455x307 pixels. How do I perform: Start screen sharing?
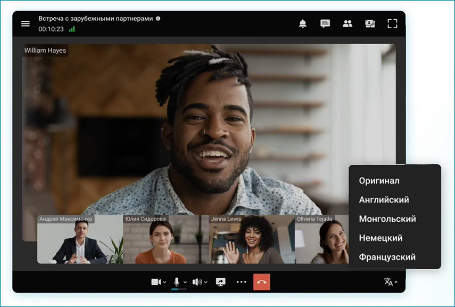coord(220,282)
